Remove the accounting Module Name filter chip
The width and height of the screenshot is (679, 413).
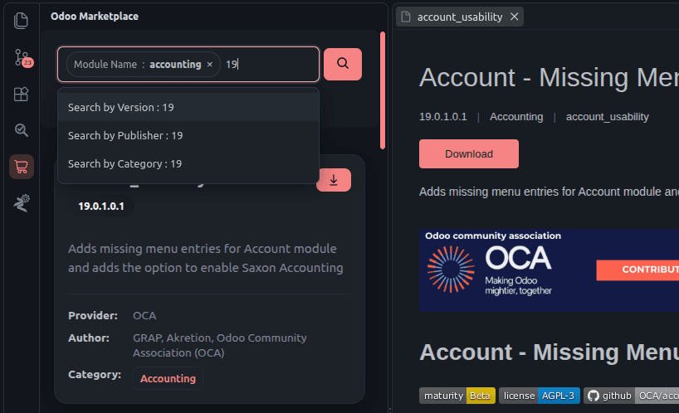(209, 65)
